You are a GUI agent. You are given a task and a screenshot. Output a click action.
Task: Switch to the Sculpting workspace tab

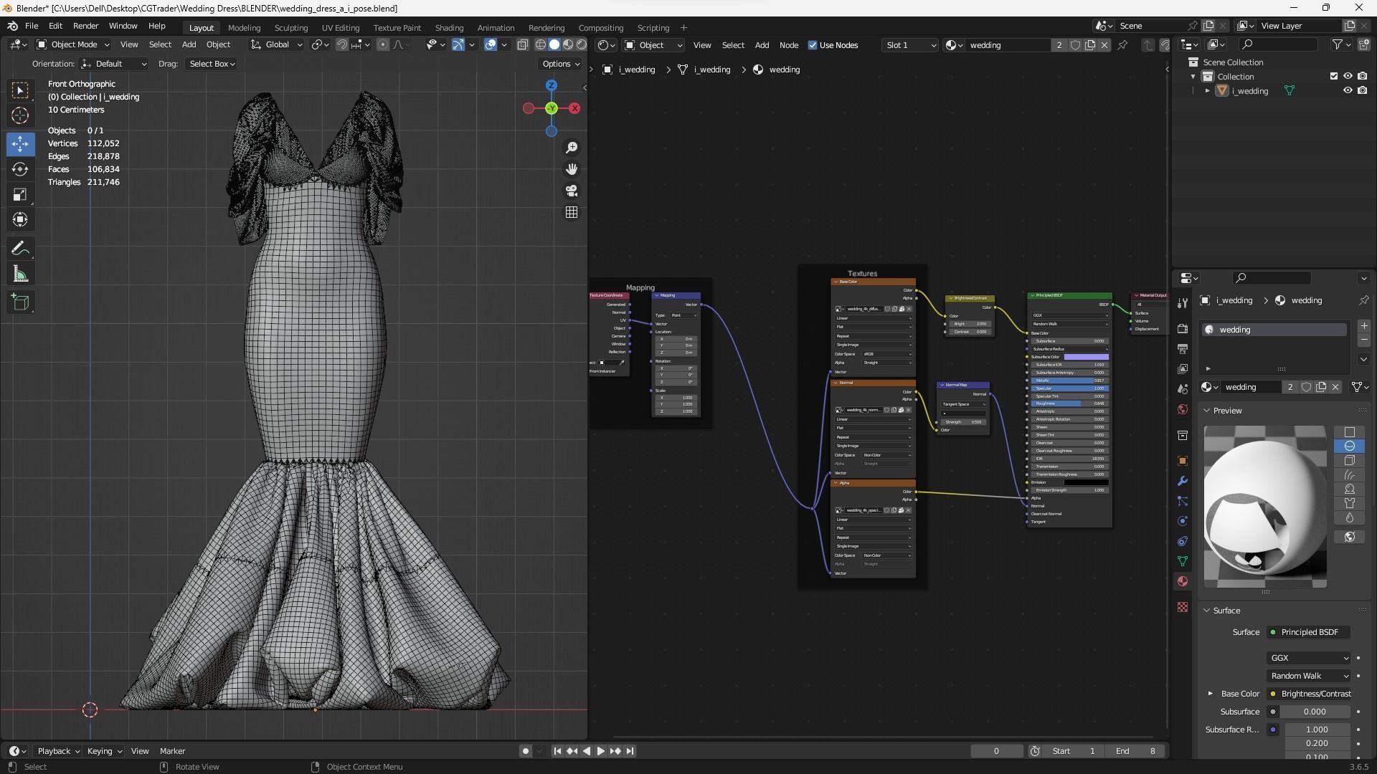290,28
